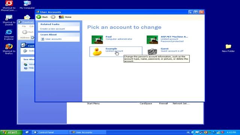This screenshot has height=135, width=240.
Task: Open File menu in Control Panel window
Action: tap(24, 26)
